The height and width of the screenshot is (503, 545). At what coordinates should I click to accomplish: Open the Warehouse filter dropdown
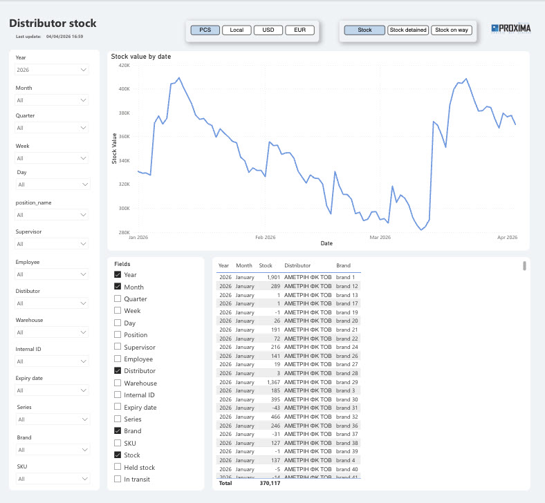tap(51, 332)
